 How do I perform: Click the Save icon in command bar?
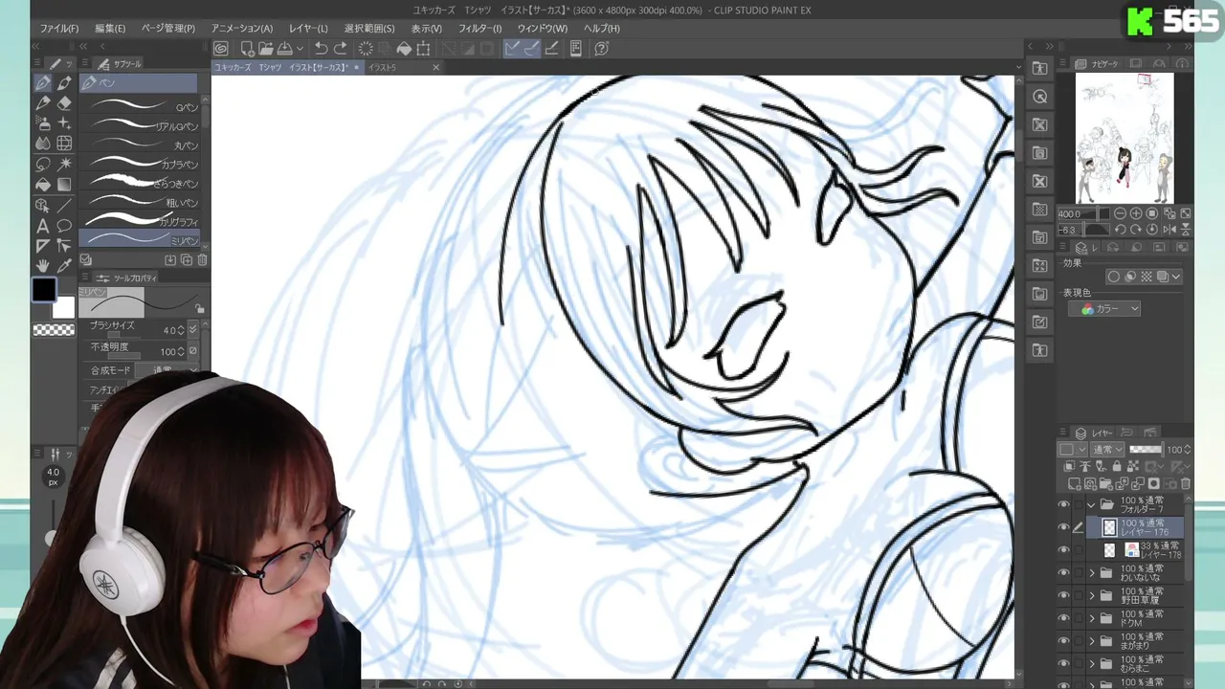point(284,49)
